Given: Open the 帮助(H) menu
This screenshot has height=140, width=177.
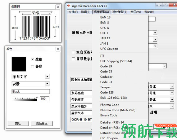Looking at the screenshot, I should (x=149, y=12).
